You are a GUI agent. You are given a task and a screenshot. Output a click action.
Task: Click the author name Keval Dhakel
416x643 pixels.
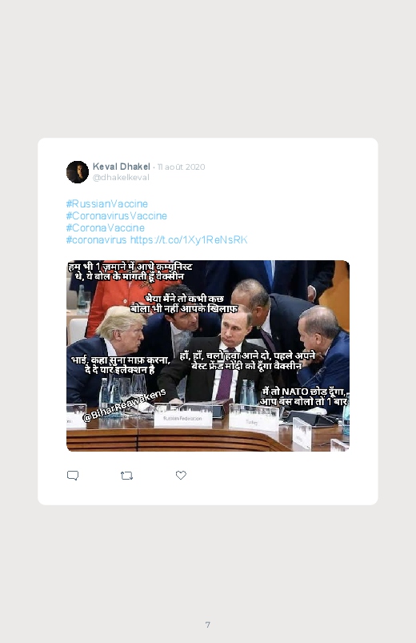[122, 167]
